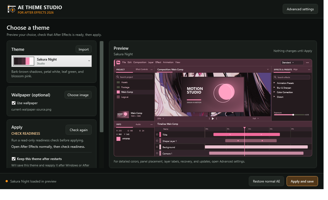Open the Standard workspace dropdown
The height and width of the screenshot is (200, 328).
[x=292, y=62]
